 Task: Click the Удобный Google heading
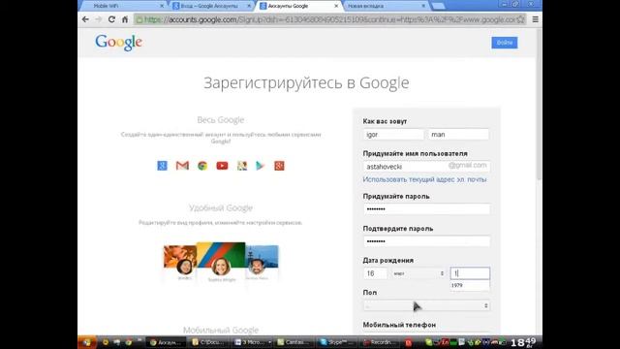(221, 208)
